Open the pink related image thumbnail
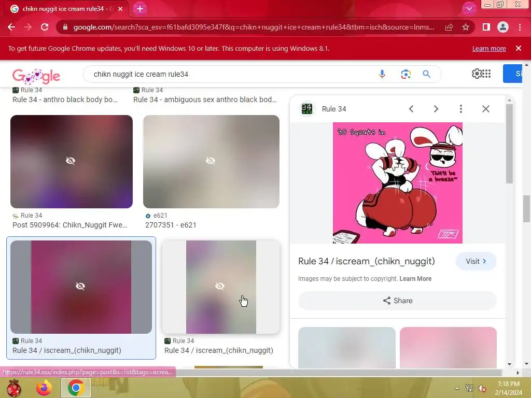The height and width of the screenshot is (398, 531). (448, 348)
